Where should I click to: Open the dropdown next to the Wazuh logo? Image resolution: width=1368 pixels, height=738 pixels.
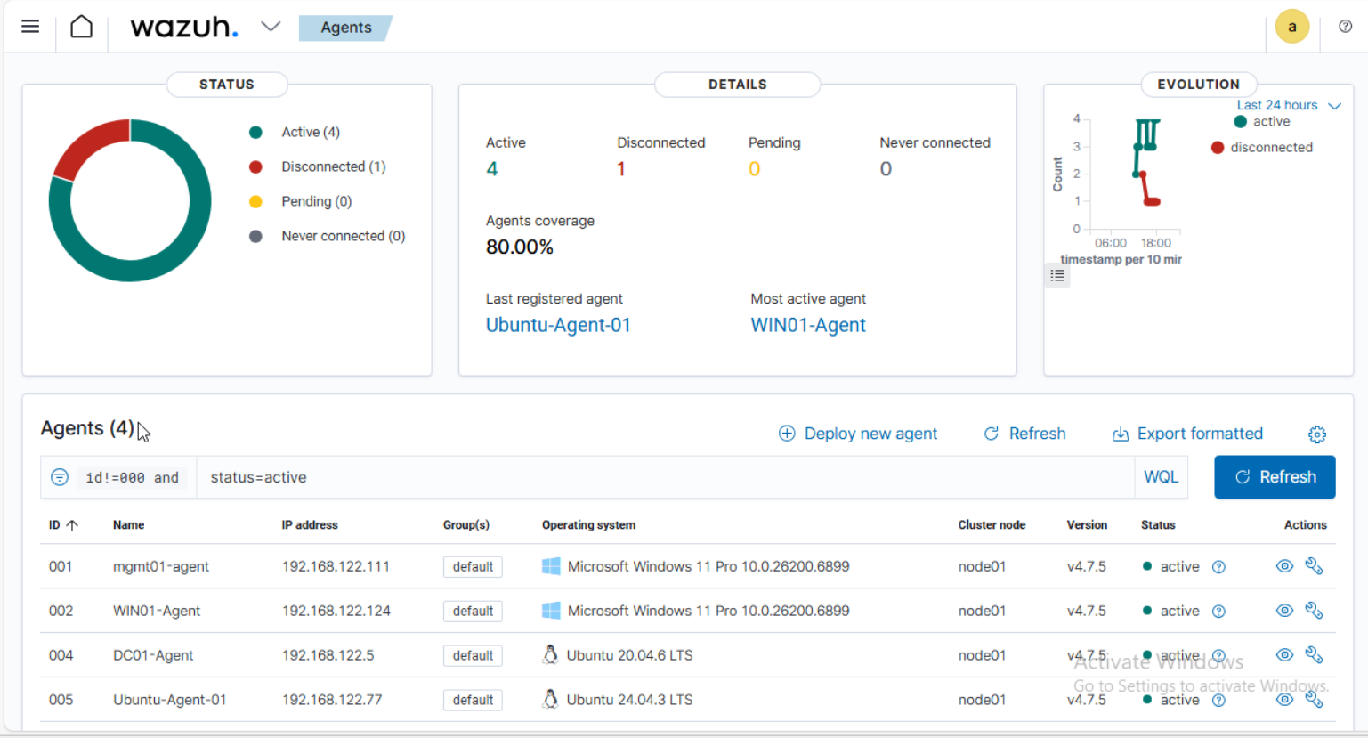click(271, 27)
